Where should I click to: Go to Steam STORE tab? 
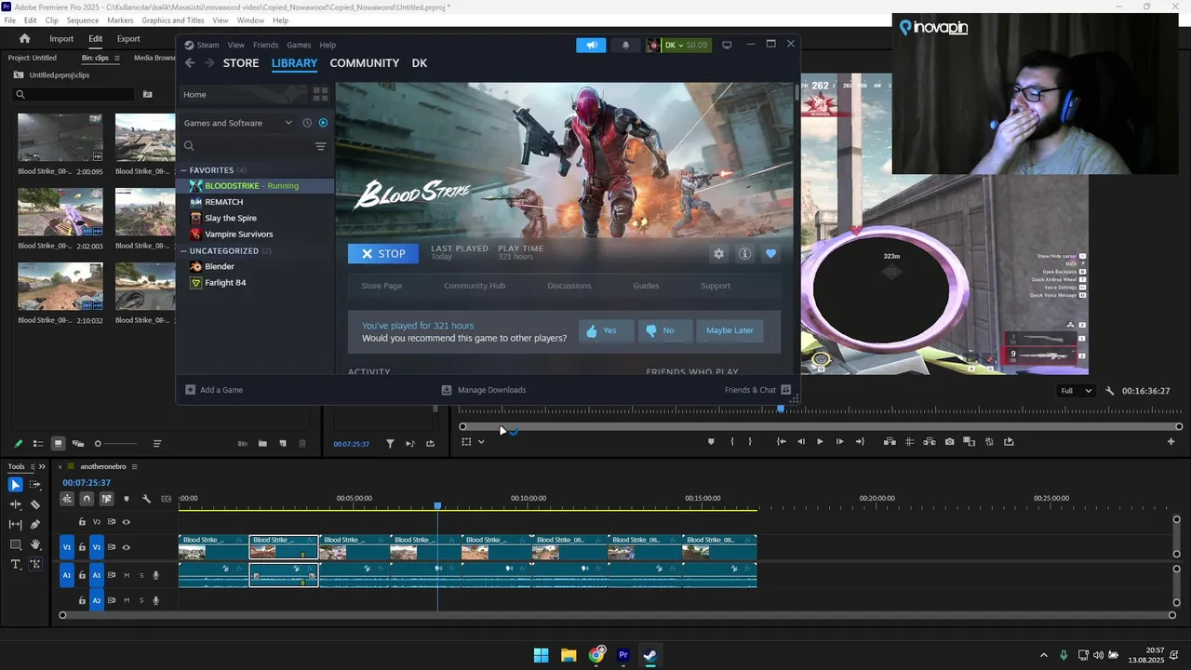(x=241, y=63)
